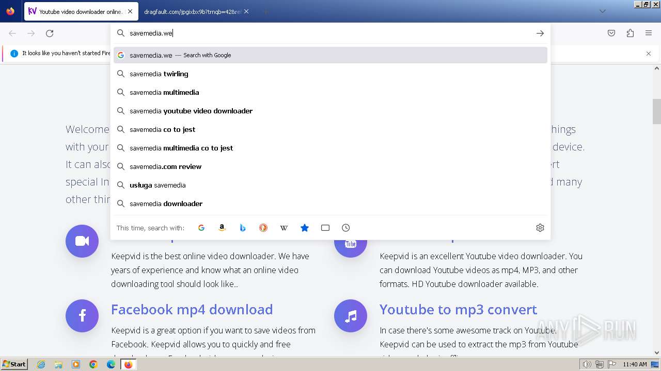Search with Google one-off icon
The image size is (661, 371).
click(201, 228)
